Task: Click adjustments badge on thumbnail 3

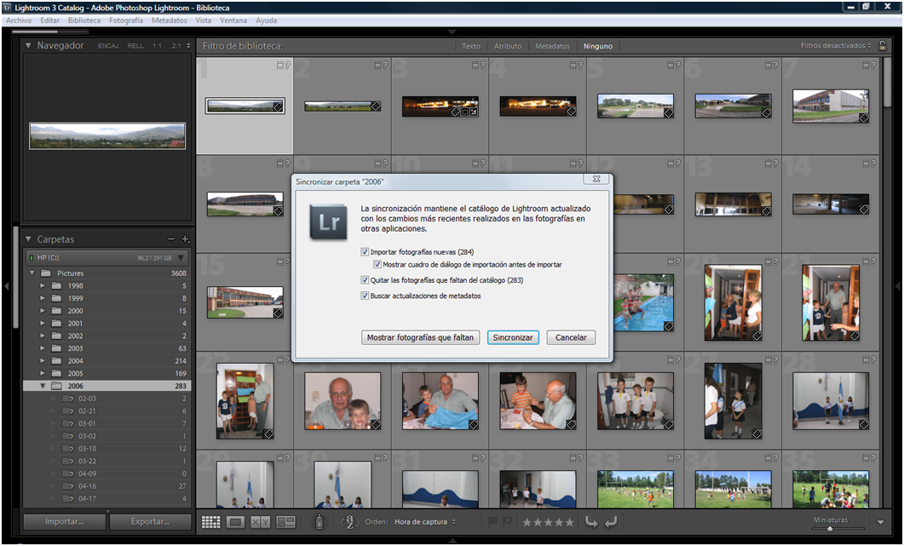Action: pos(474,112)
